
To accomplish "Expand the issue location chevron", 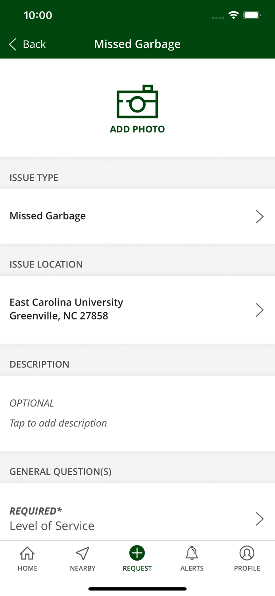I will (260, 310).
